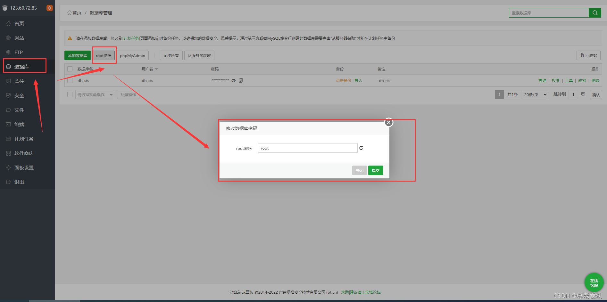Click the db_sis database name cell

point(83,81)
